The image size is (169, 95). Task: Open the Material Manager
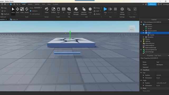tap(76, 11)
